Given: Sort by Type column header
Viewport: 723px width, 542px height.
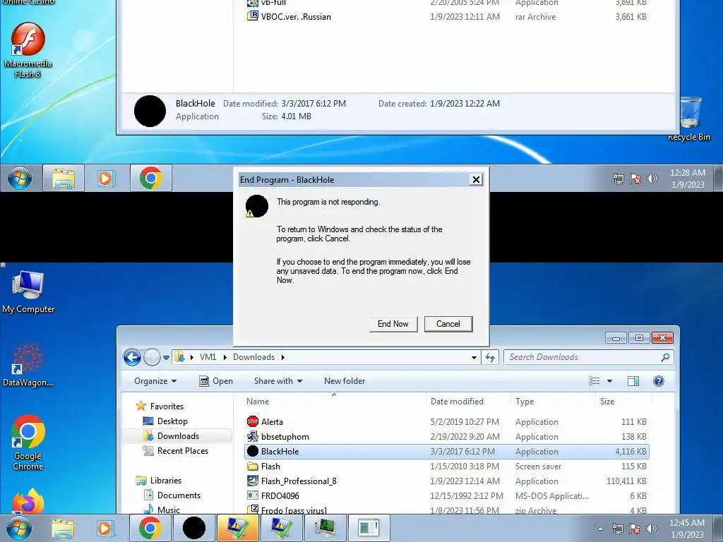Looking at the screenshot, I should coord(553,402).
